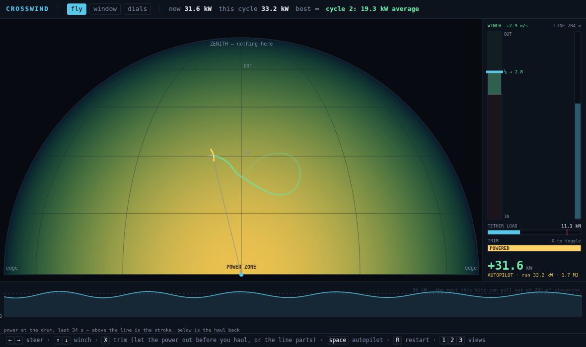Screen dimensions: 586x347
Task: Toggle autopilot with the space key
Action: [338, 340]
